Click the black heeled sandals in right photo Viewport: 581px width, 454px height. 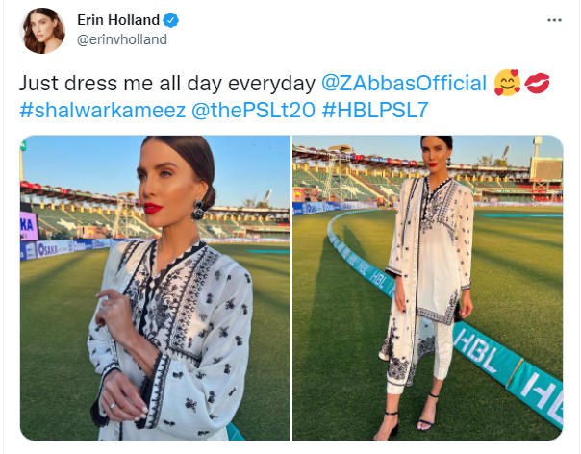pos(408,416)
